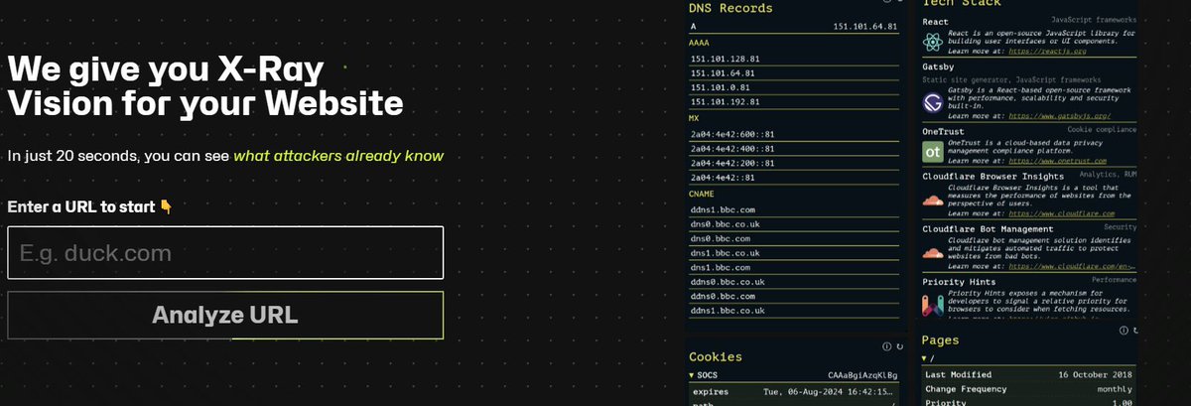Image resolution: width=1191 pixels, height=406 pixels.
Task: Collapse the '/' page entry in Pages
Action: [x=926, y=357]
